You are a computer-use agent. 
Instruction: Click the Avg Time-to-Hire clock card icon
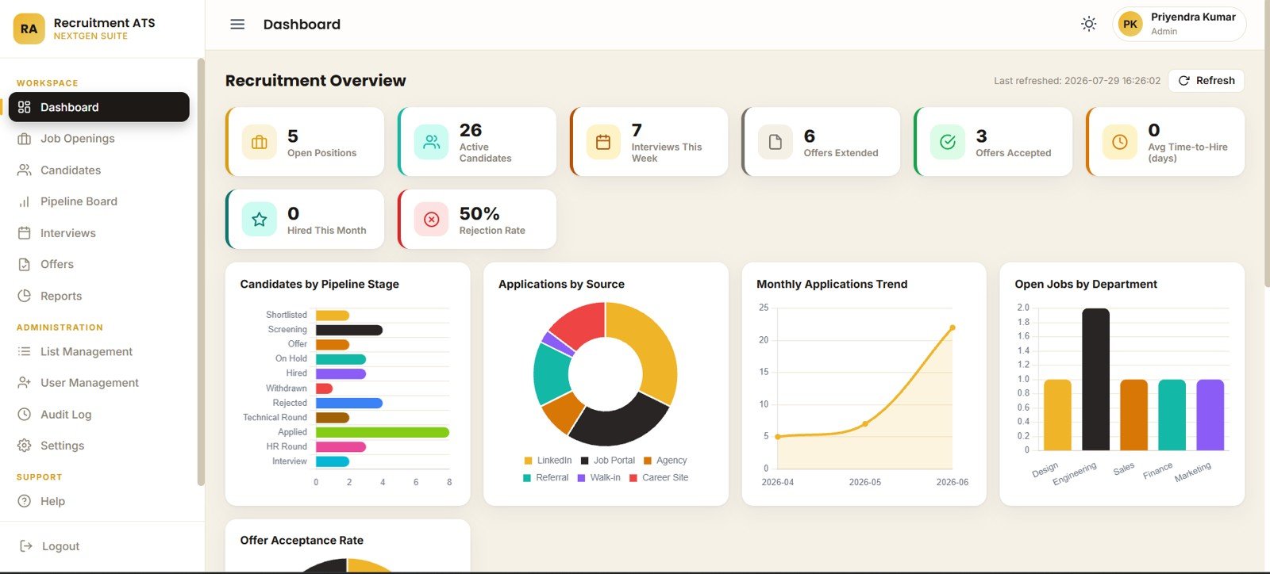click(1120, 142)
